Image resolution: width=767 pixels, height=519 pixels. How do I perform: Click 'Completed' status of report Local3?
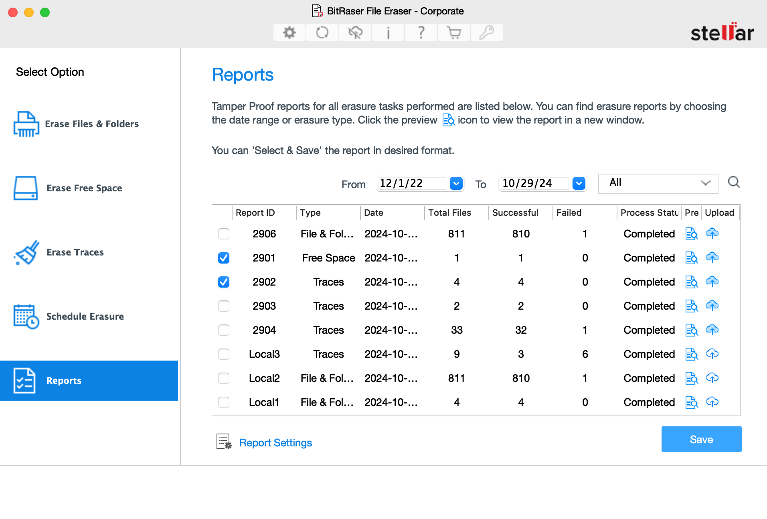coord(649,354)
